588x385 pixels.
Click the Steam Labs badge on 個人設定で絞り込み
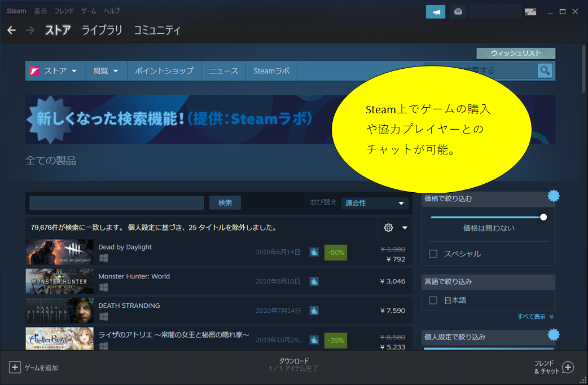point(554,334)
